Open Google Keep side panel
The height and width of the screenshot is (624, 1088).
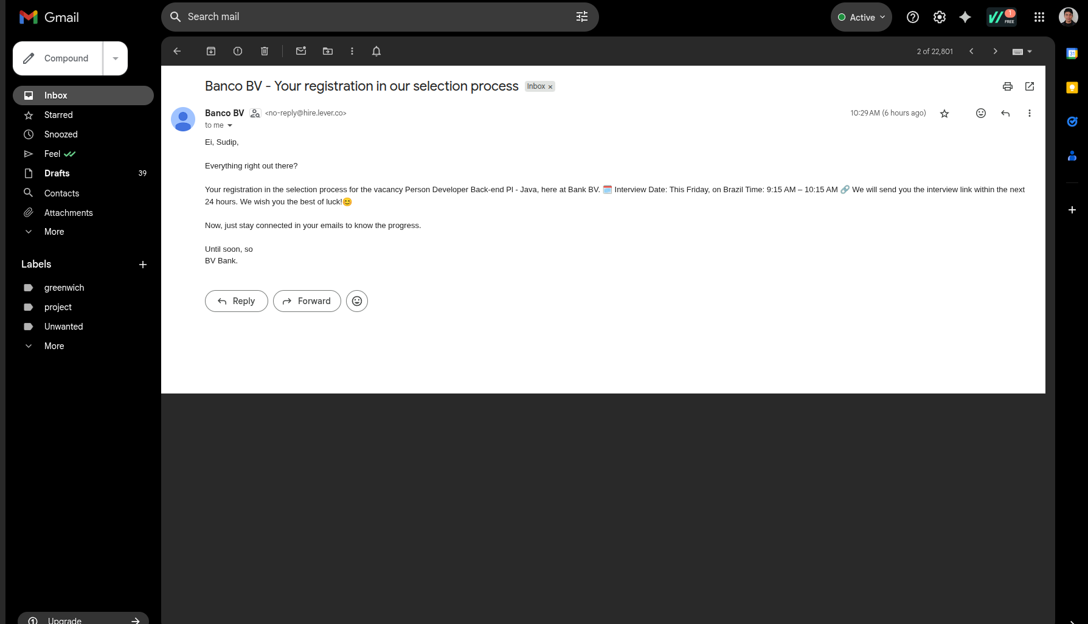[x=1072, y=88]
